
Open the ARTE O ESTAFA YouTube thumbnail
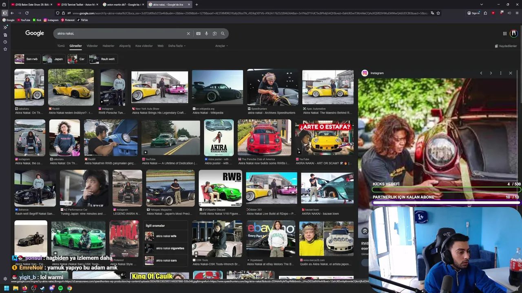coord(325,138)
